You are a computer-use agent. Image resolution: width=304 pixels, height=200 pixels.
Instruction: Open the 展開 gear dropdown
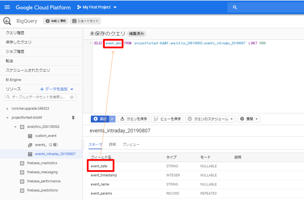[x=249, y=119]
